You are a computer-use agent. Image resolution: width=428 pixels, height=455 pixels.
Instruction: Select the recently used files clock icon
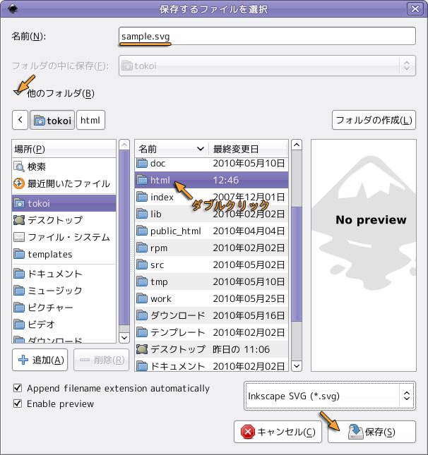(x=19, y=183)
